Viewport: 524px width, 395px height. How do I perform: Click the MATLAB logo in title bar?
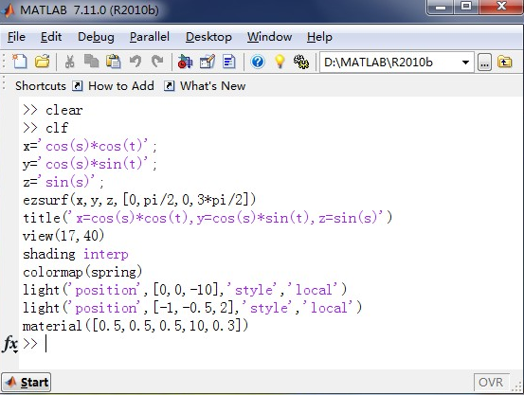click(8, 9)
